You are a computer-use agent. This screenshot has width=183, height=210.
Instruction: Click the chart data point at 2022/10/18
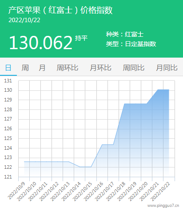click(x=124, y=104)
